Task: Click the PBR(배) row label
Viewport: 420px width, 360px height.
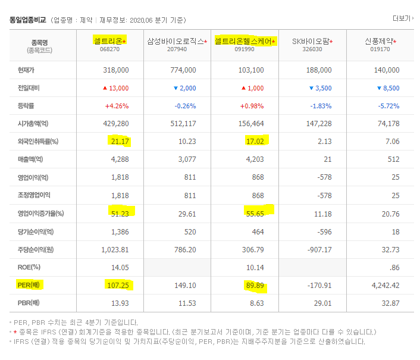Action: point(29,303)
